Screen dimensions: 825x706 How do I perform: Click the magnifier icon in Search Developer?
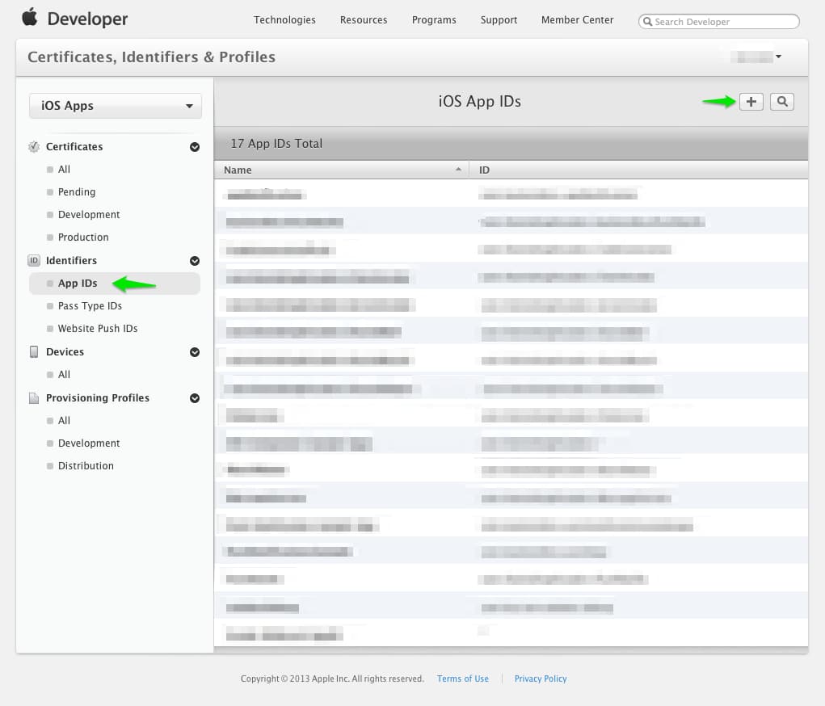(x=648, y=22)
